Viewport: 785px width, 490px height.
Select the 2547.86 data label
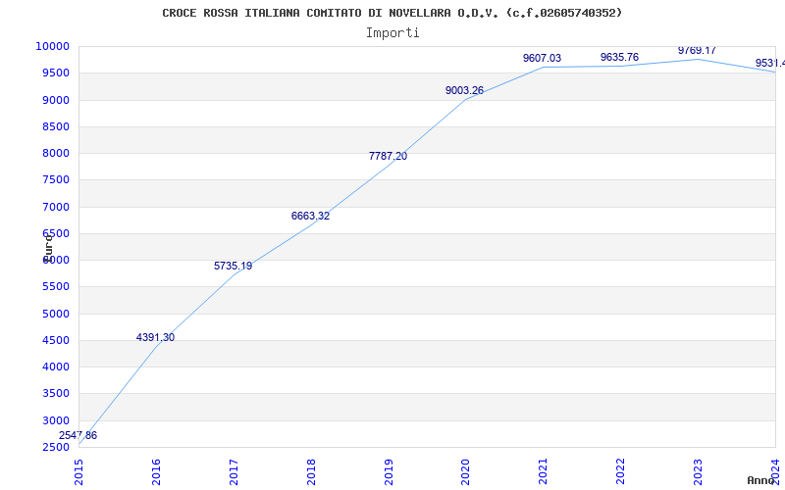(78, 435)
